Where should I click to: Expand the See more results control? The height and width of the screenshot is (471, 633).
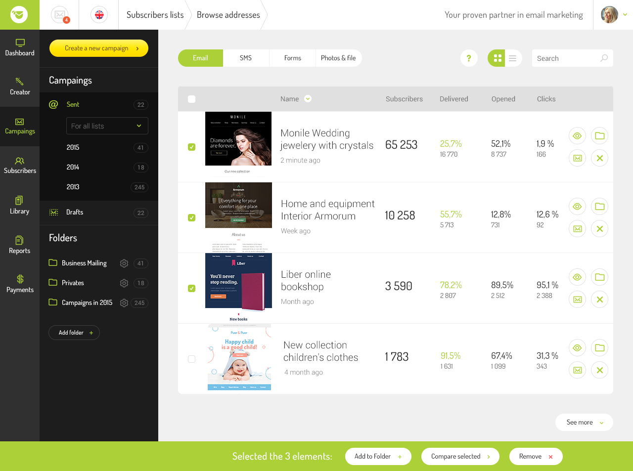point(584,422)
